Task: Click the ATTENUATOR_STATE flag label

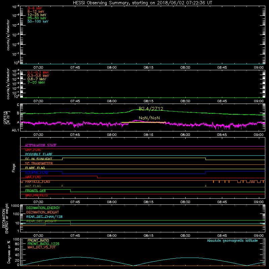Action: click(41, 145)
